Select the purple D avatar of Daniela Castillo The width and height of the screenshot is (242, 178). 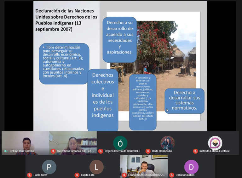191,167
